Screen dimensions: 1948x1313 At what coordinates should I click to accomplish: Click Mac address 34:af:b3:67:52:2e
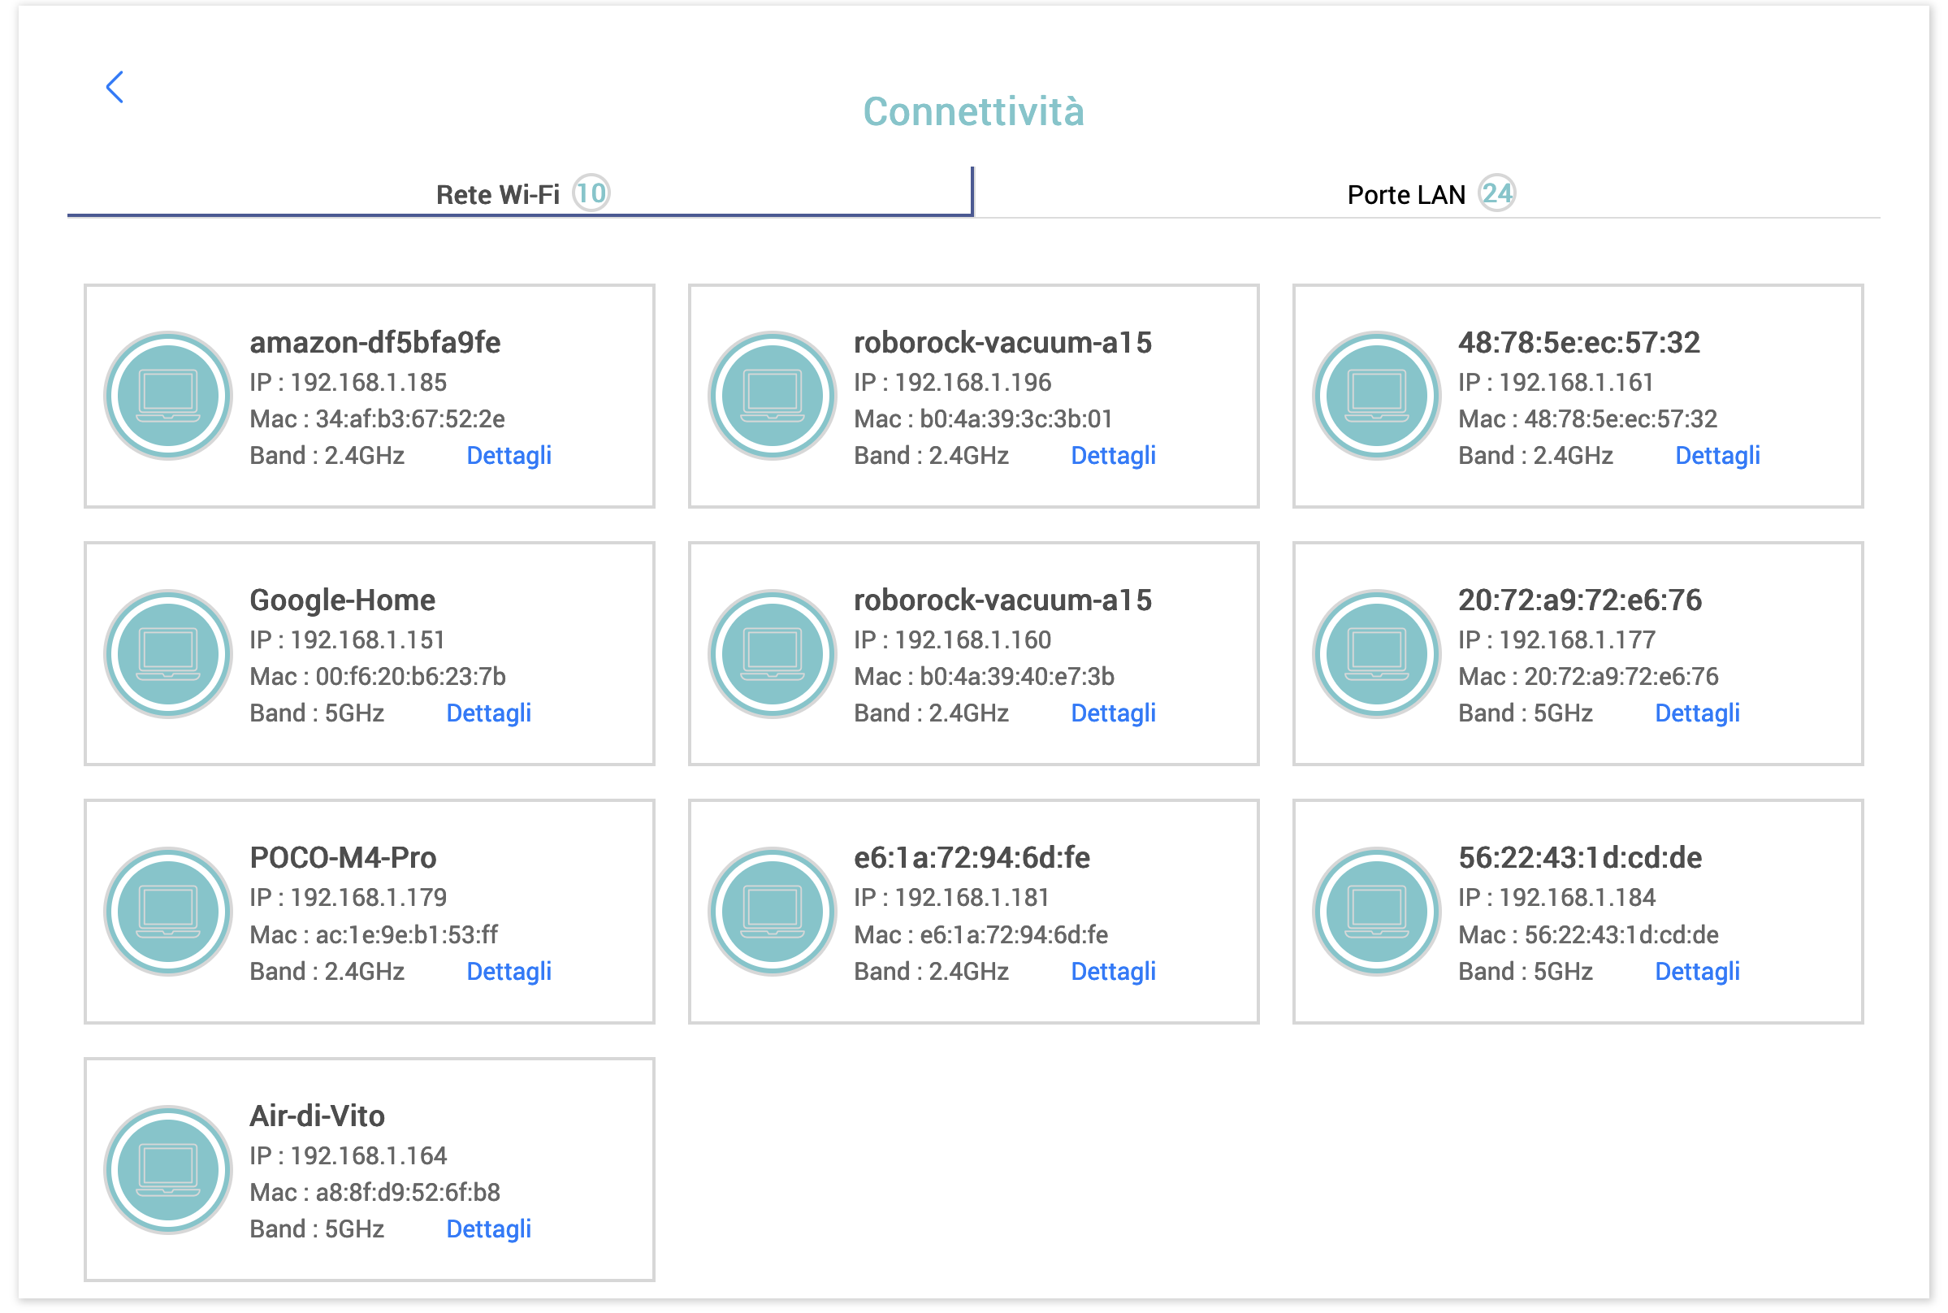click(410, 418)
